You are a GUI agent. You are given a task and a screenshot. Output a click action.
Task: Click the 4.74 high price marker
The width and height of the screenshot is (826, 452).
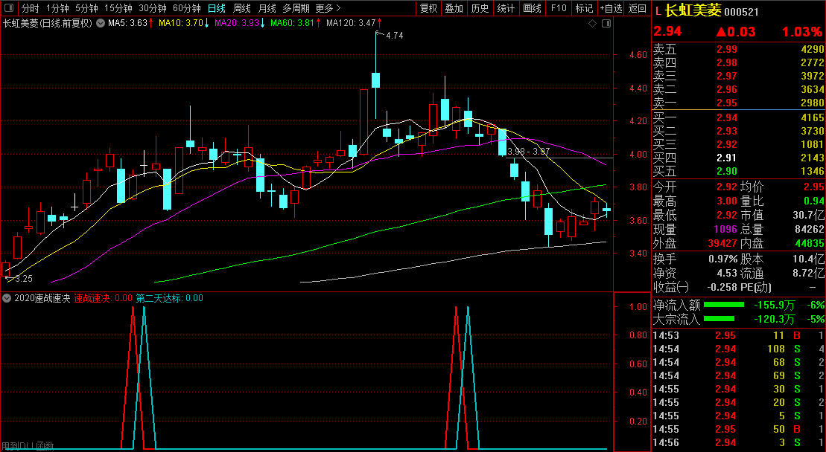point(395,36)
